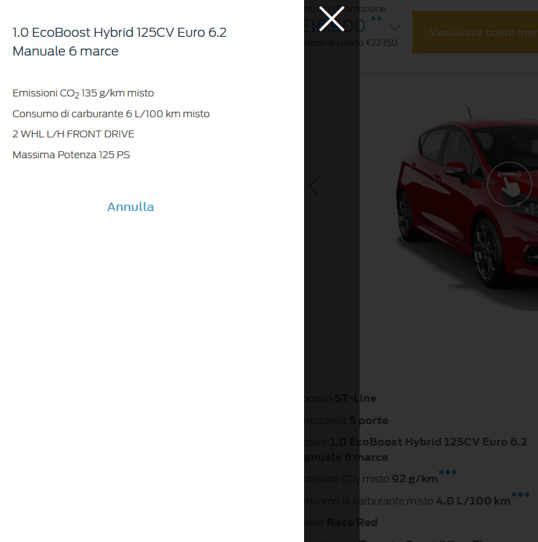Screen dimensions: 538x542
Task: Click the triple asterisk footnote after 92 g/km
Action: (448, 472)
